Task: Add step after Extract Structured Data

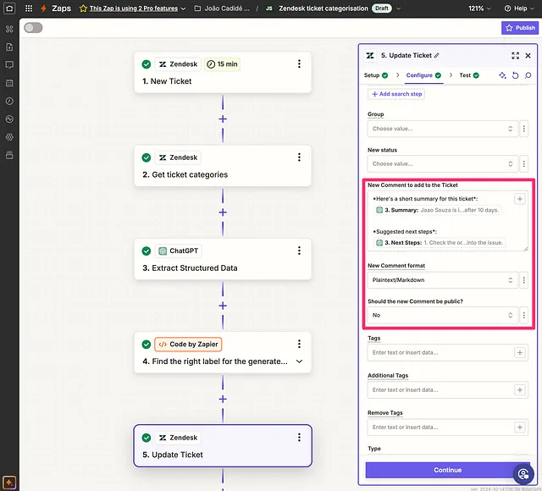Action: tap(223, 306)
